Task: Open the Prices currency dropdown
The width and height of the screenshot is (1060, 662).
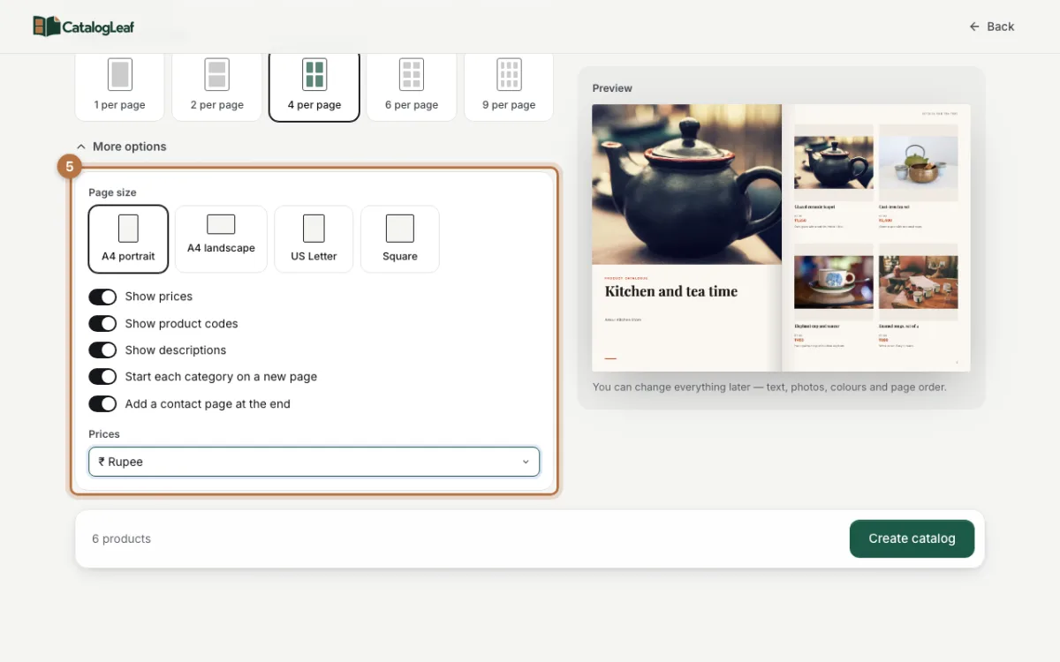Action: (314, 462)
